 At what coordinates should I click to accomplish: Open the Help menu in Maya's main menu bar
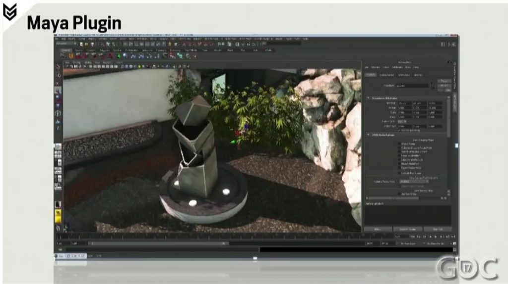pyautogui.click(x=305, y=39)
